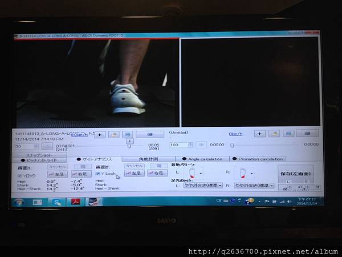Click 画面1 キャンセル button
The height and width of the screenshot is (257, 342).
tap(58, 167)
